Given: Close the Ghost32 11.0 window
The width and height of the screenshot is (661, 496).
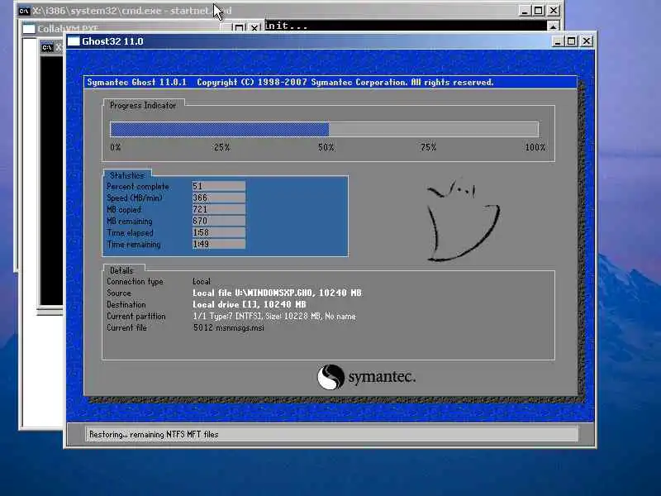Looking at the screenshot, I should pos(587,41).
